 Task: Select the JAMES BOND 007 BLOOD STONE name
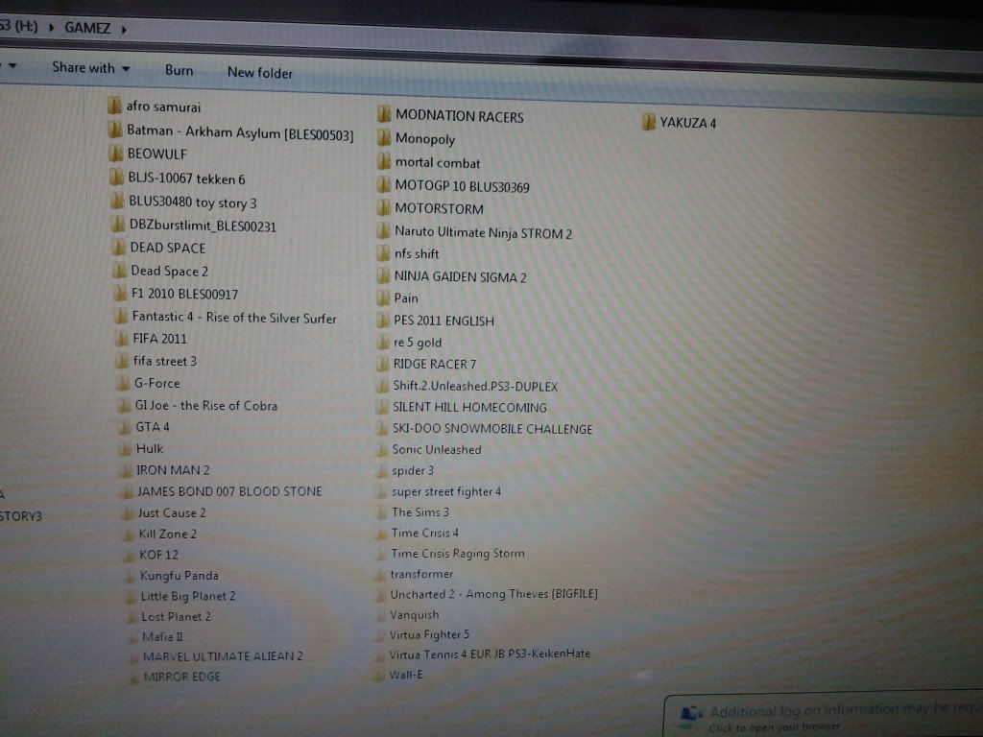tap(229, 491)
